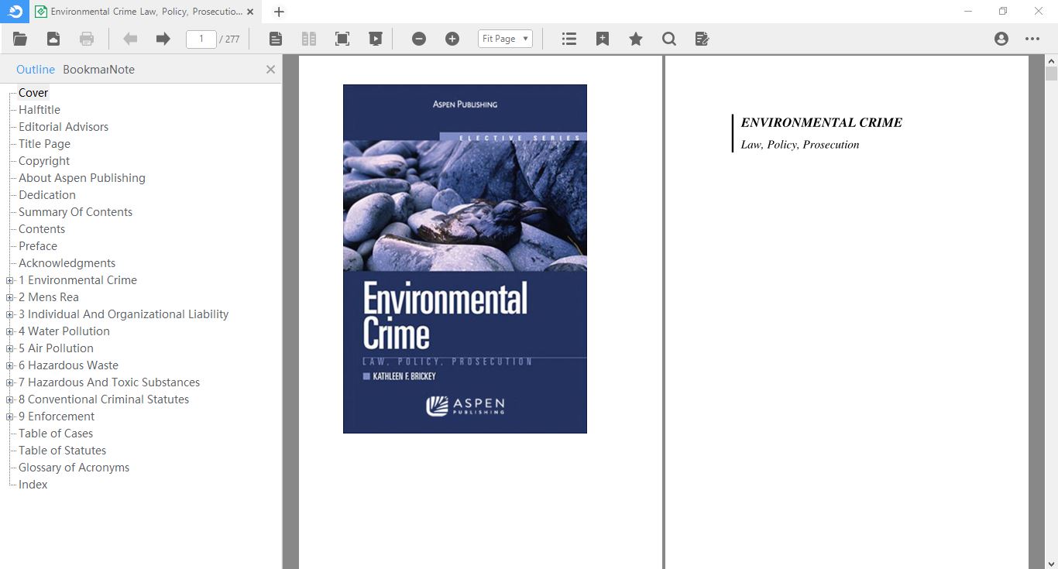Click the book cover page image
The width and height of the screenshot is (1058, 569).
pos(465,259)
